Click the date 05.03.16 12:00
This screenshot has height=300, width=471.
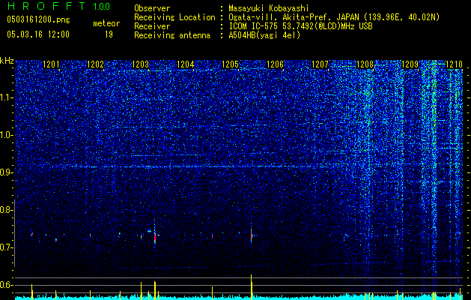38,34
